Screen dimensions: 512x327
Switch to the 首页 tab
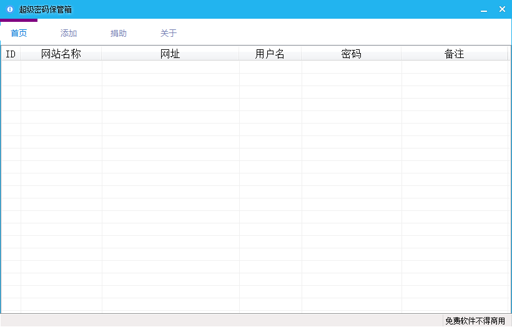click(19, 33)
